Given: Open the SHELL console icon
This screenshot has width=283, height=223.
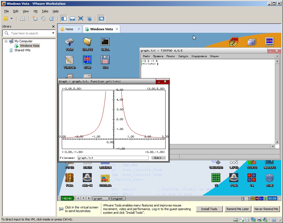Looking at the screenshot, I should click(x=105, y=43).
